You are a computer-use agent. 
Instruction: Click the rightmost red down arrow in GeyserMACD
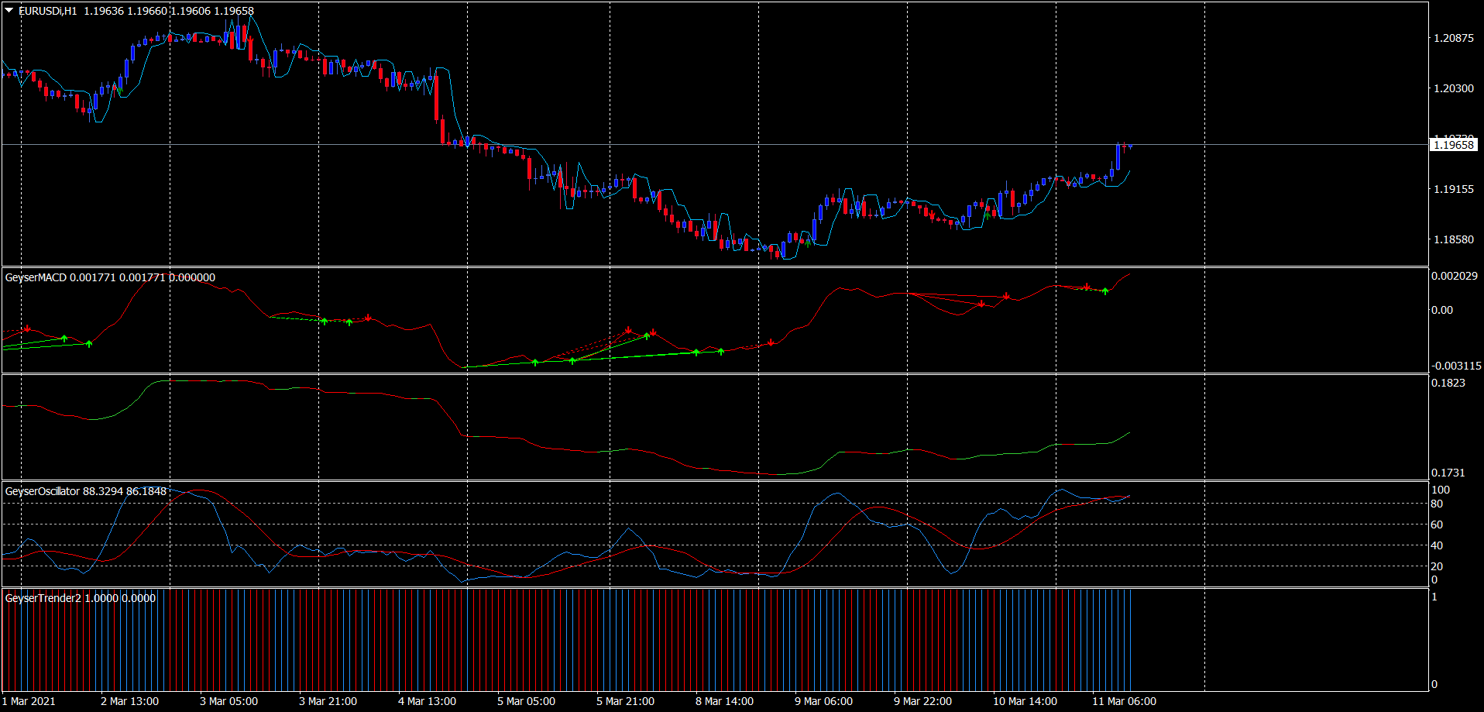tap(1087, 287)
